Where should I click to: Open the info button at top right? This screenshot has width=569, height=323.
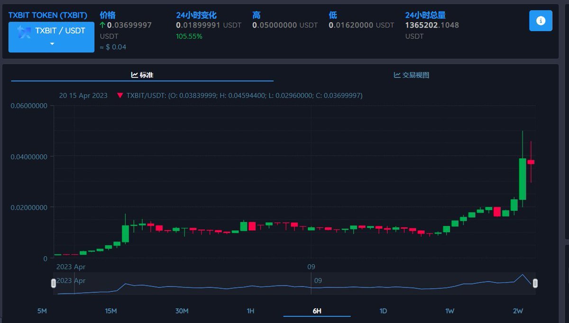(541, 20)
